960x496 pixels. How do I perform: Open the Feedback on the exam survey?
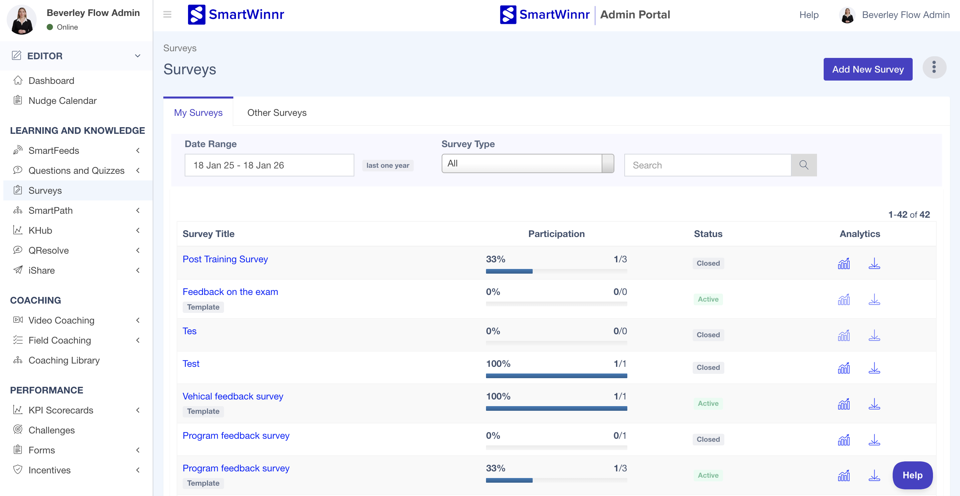pos(230,292)
